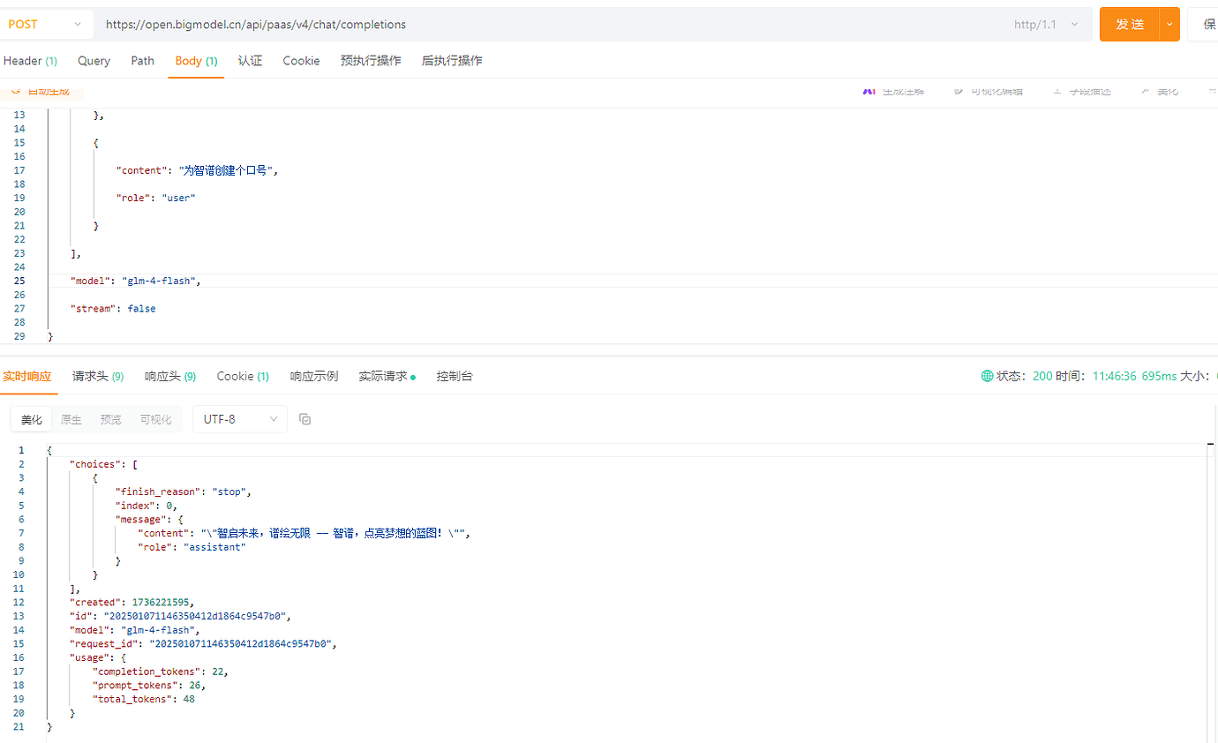Click the request URL input field
Screen dimensions: 1218x743
pos(547,25)
